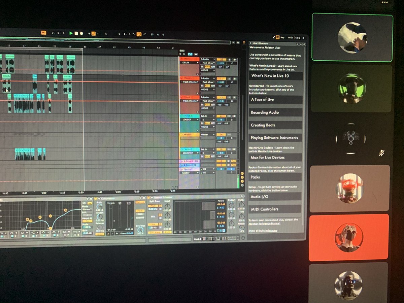This screenshot has width=404, height=303.
Task: Select the A Reverb | EQ return track
Action: [190, 161]
